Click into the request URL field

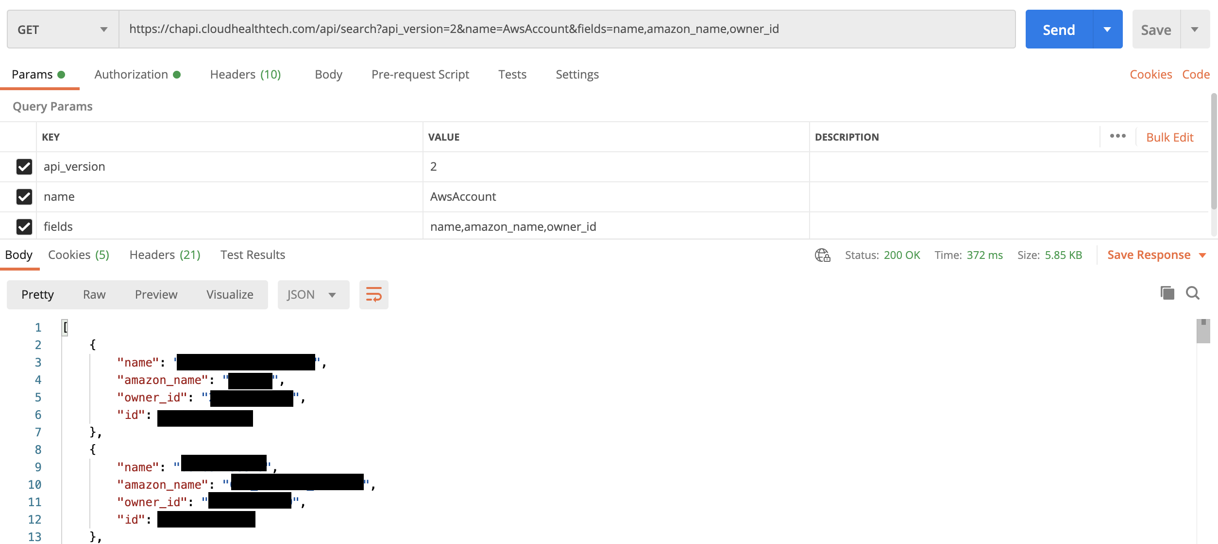coord(566,29)
